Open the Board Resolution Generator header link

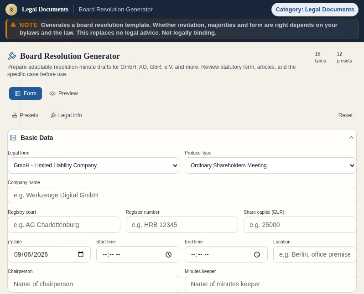[115, 10]
